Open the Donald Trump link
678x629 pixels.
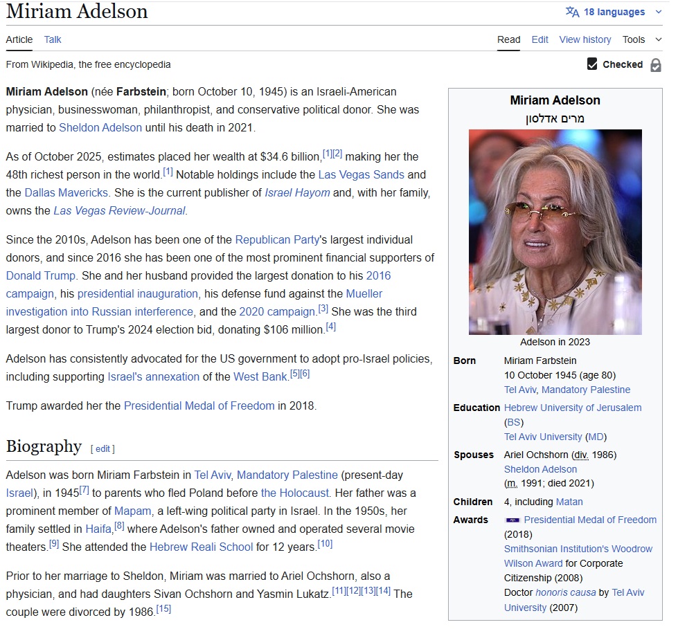pos(41,275)
